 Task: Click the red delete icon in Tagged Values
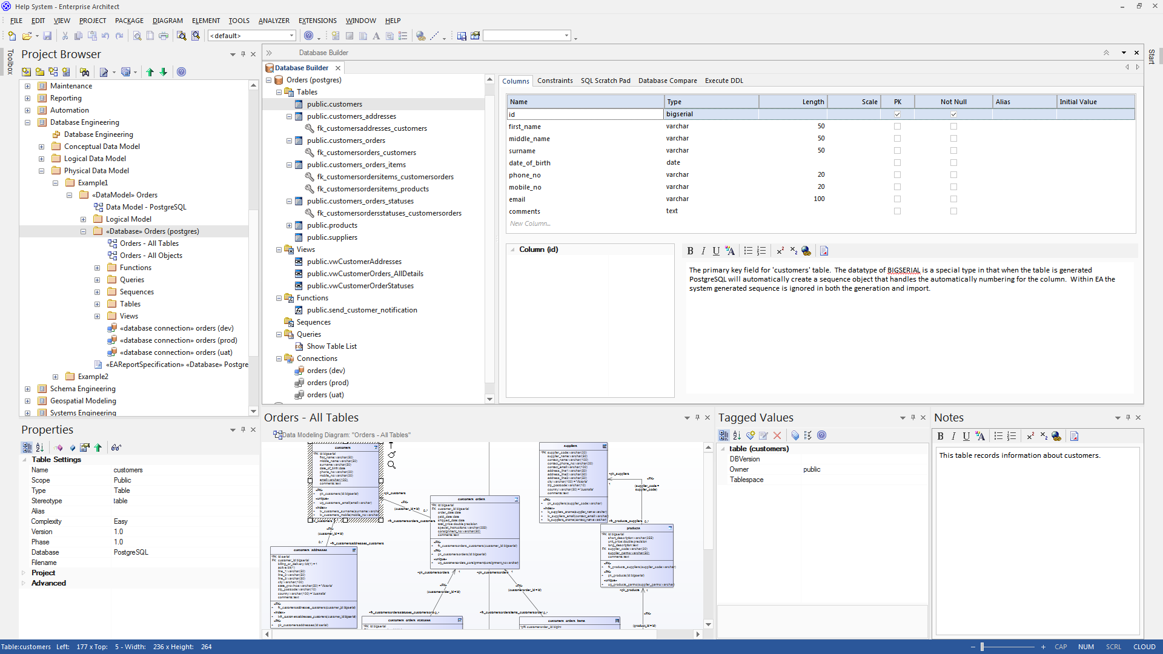(777, 435)
